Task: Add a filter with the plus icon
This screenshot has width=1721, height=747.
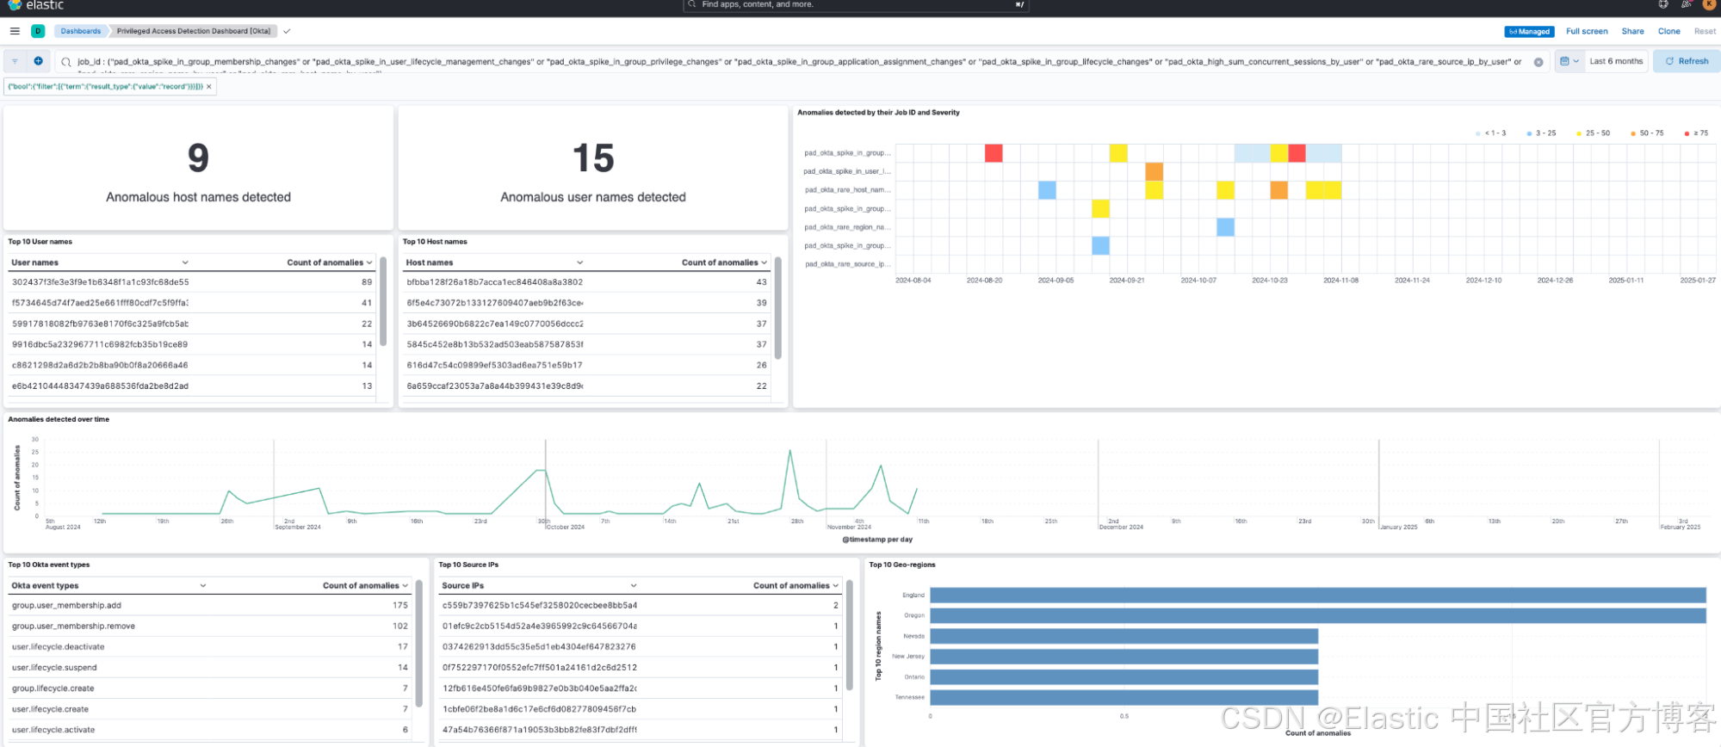Action: pos(38,61)
